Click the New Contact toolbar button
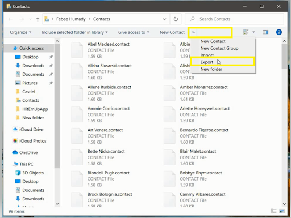Screen dimensions: 291x218 172,32
